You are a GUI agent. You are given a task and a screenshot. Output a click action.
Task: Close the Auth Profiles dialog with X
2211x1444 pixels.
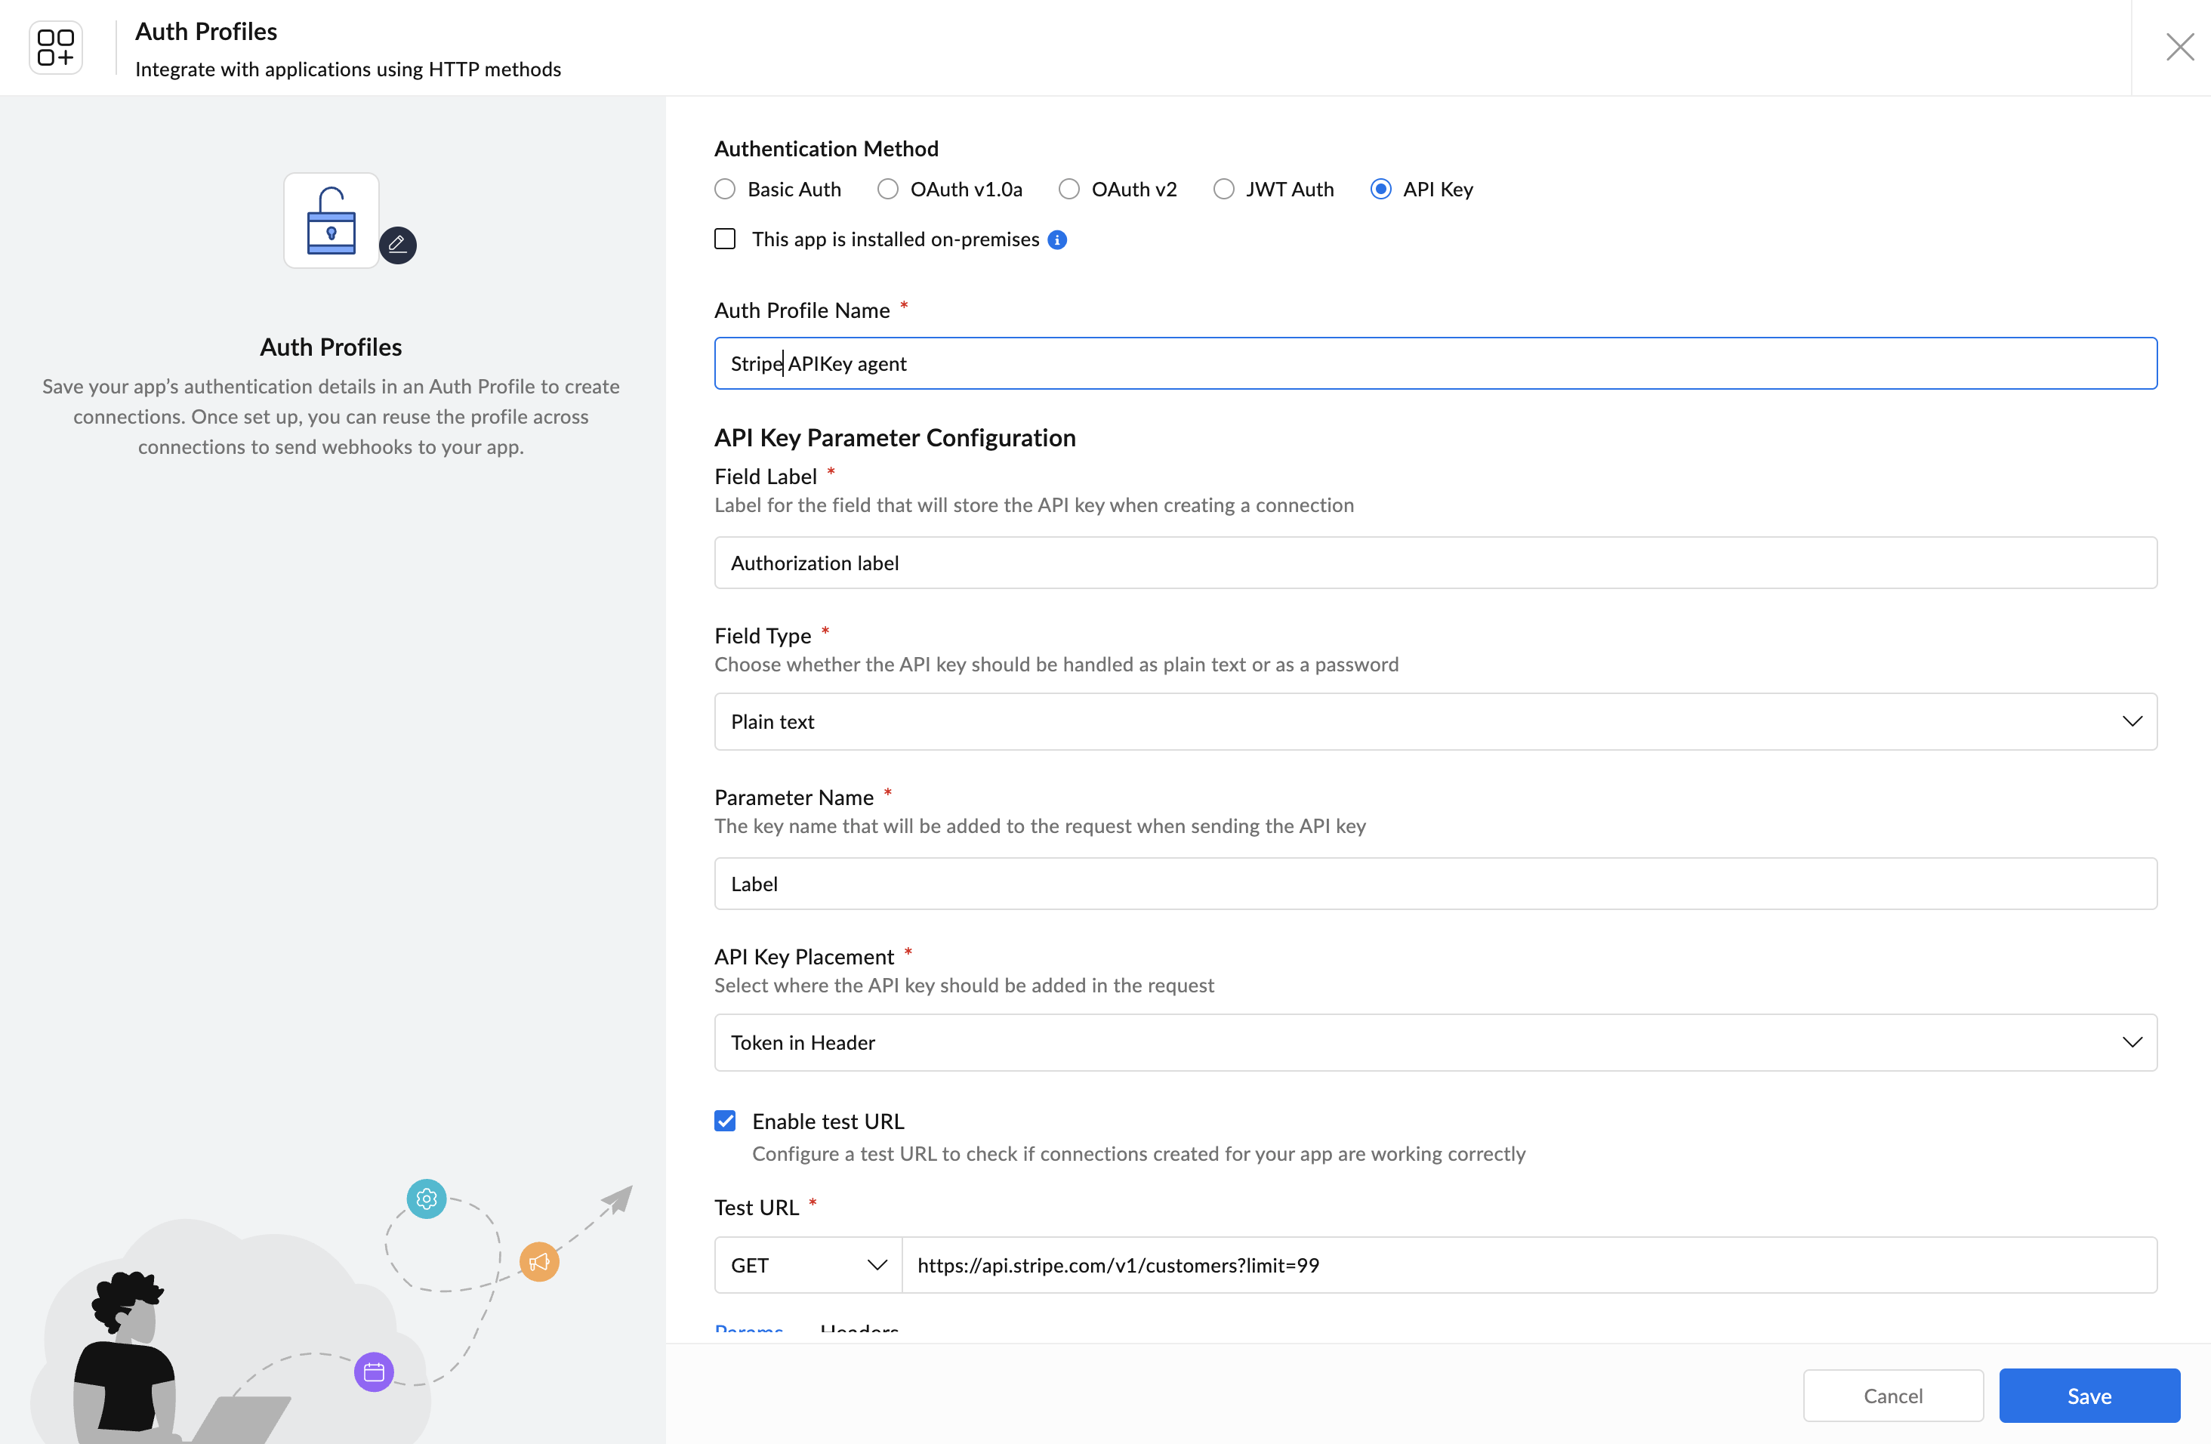(2179, 47)
